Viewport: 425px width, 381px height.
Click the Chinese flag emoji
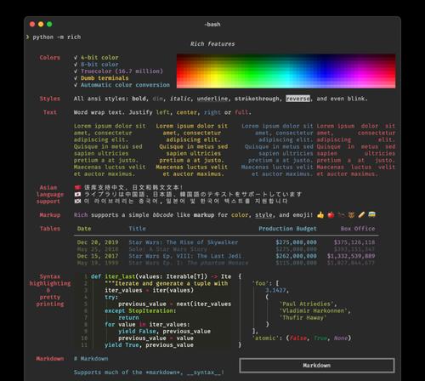(x=77, y=188)
